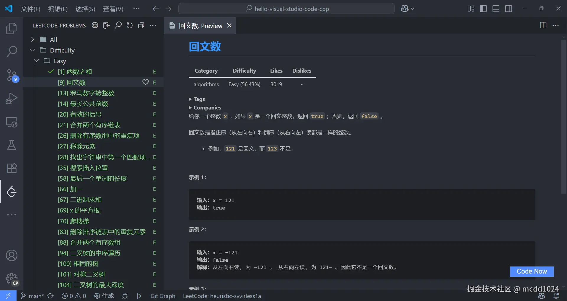Collapse all in LeetCode problems panel
The height and width of the screenshot is (301, 567).
coord(141,25)
